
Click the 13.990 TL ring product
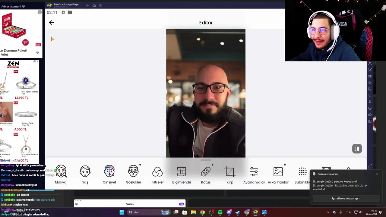point(26,85)
